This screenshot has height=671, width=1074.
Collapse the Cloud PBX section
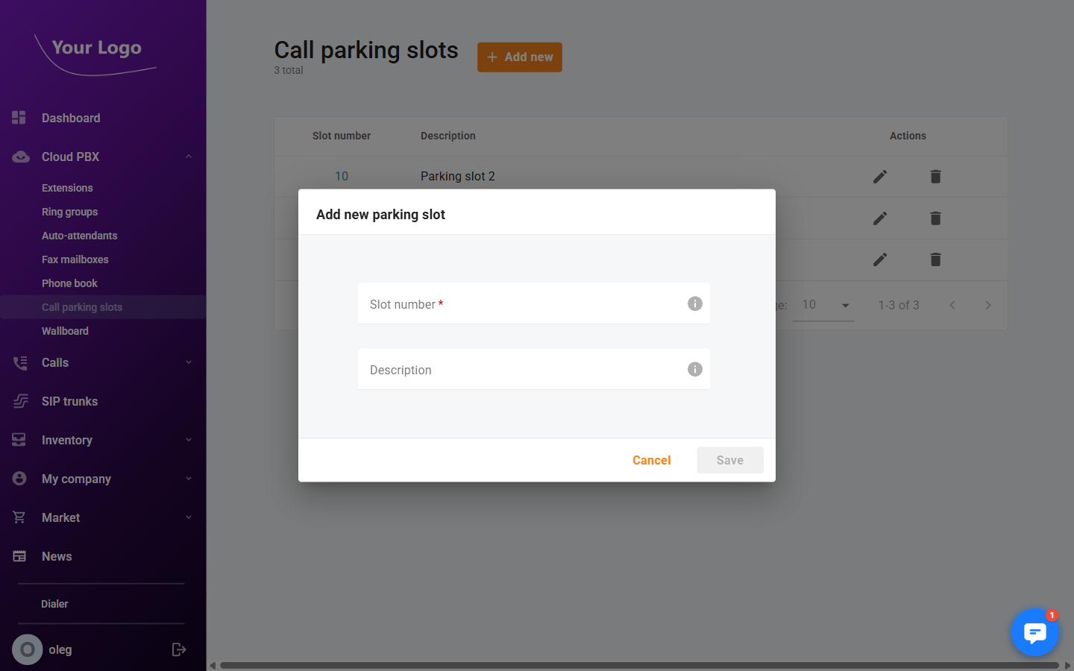189,157
